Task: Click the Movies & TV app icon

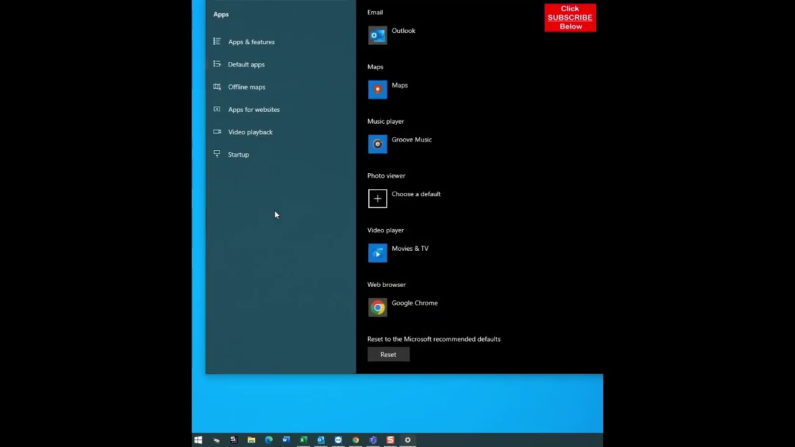Action: [x=378, y=253]
